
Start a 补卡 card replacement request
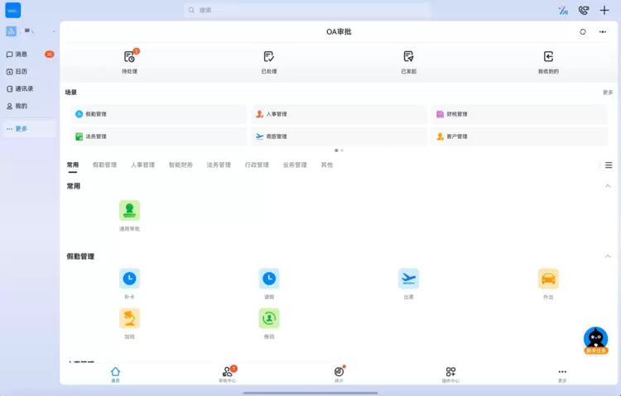(x=129, y=279)
